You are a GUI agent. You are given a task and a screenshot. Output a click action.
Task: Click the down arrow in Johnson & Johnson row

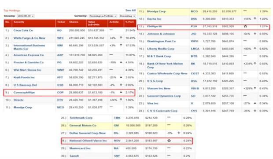[255, 33]
